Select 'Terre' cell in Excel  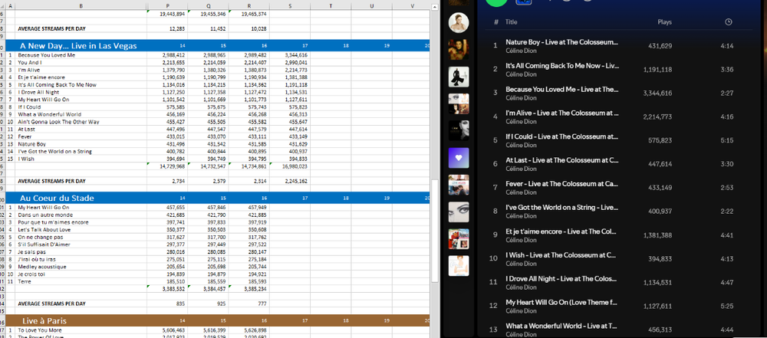(81, 282)
